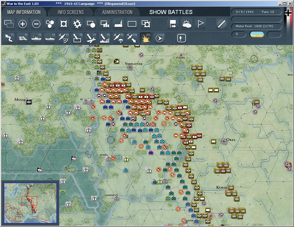Toggle F11 show battles explosion icon
This screenshot has width=294, height=227.
[x=146, y=38]
